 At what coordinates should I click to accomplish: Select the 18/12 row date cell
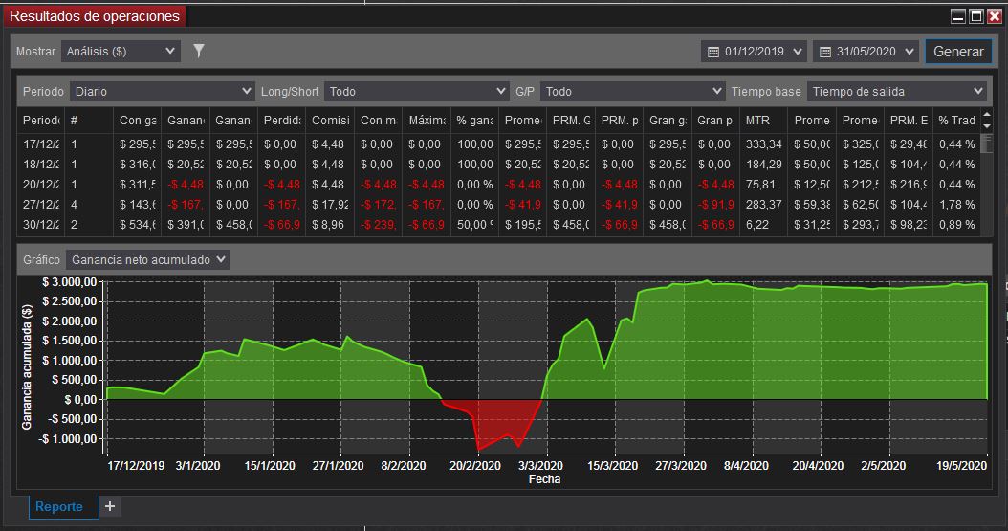pyautogui.click(x=41, y=165)
